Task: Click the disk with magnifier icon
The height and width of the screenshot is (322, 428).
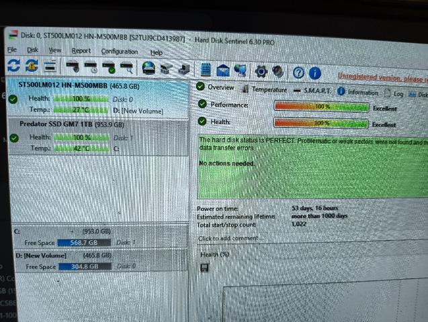Action: point(126,68)
